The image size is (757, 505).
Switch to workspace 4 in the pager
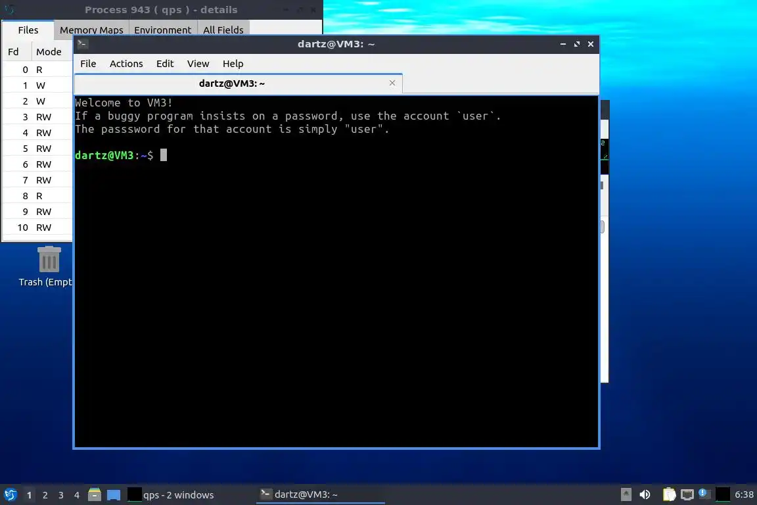(77, 495)
